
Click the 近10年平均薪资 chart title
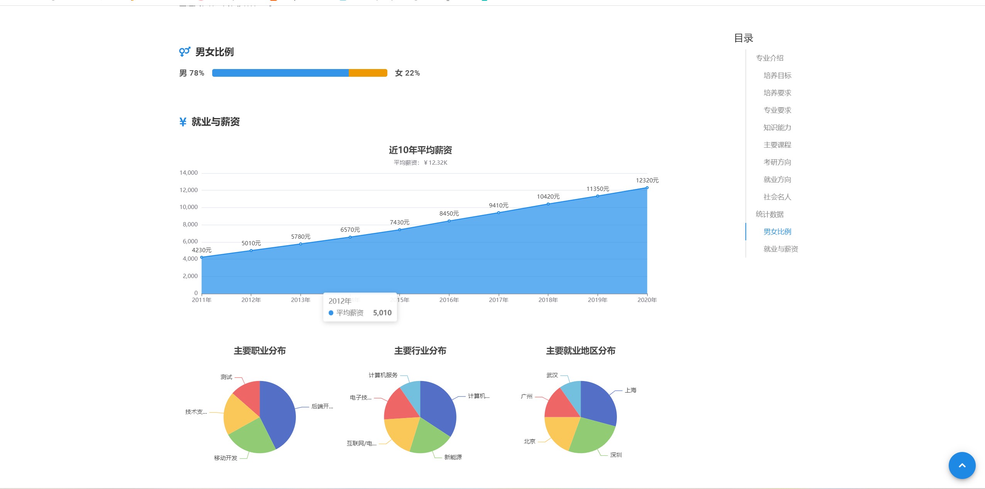(420, 150)
